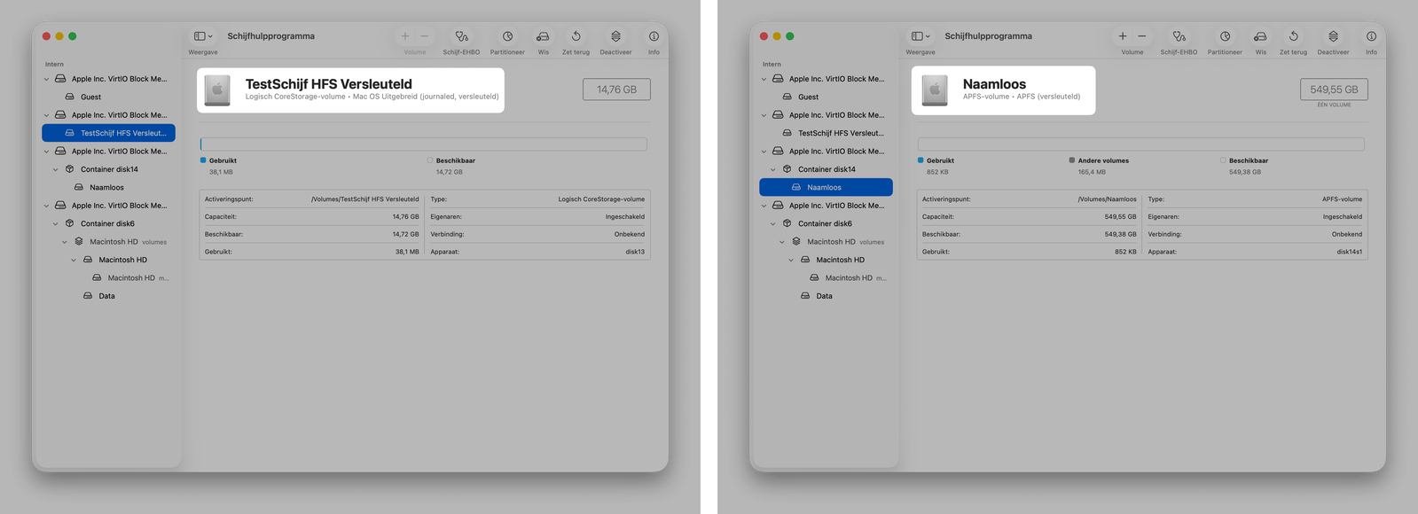Click disk13 Apparaat value
The height and width of the screenshot is (514, 1418).
(635, 252)
